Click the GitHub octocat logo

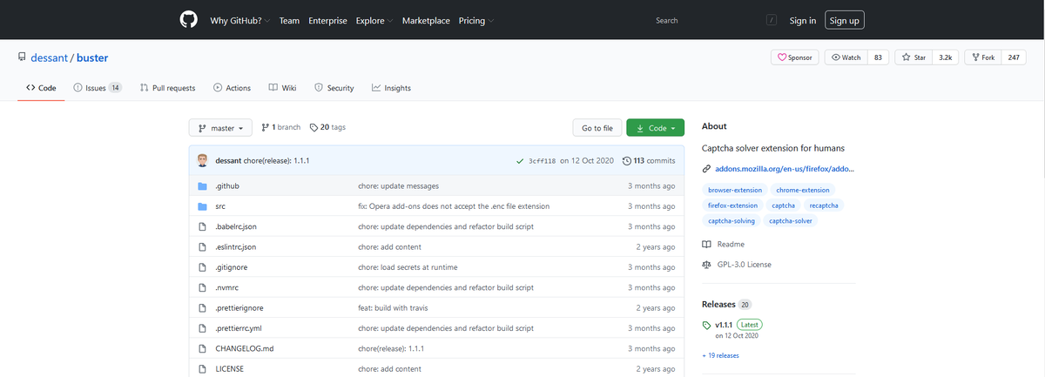tap(188, 20)
